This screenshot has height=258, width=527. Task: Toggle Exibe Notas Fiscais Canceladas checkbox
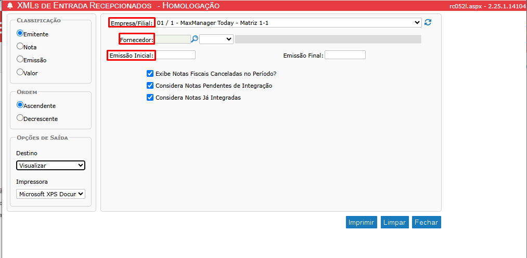point(150,74)
